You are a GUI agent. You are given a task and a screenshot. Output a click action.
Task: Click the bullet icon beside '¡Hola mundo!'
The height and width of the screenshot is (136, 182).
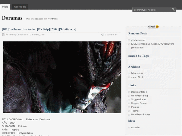coord(129,40)
